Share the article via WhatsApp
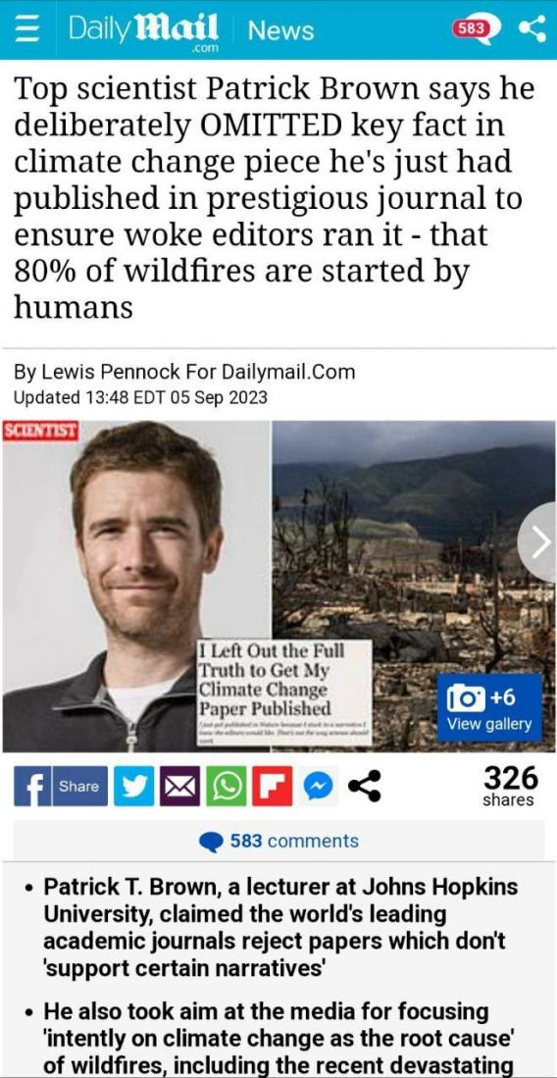The width and height of the screenshot is (557, 1078). tap(226, 786)
